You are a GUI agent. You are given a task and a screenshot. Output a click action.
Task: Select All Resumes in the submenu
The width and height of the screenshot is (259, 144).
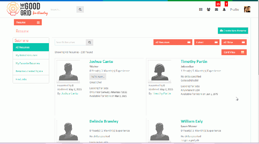click(31, 47)
